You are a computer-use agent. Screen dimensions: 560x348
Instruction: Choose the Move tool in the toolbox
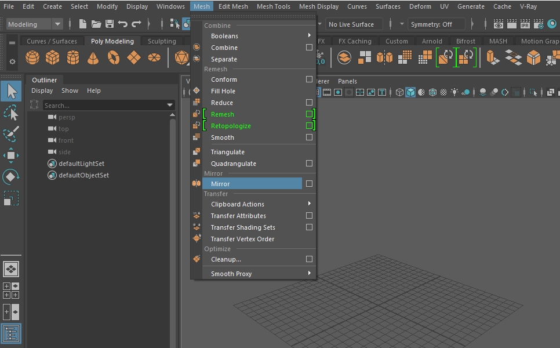coord(11,155)
